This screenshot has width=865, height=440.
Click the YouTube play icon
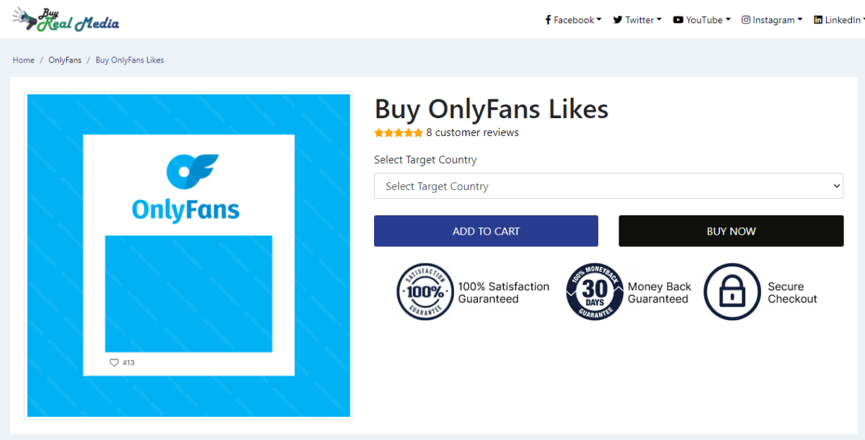[678, 20]
